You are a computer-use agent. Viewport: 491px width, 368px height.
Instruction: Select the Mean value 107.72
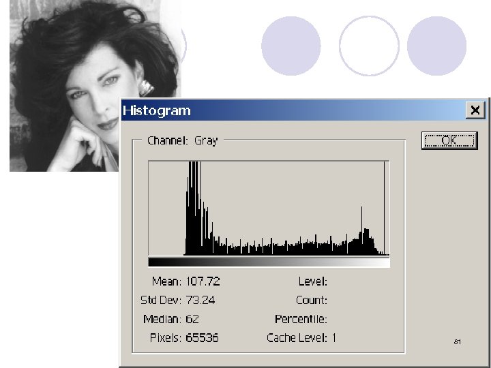tap(203, 281)
